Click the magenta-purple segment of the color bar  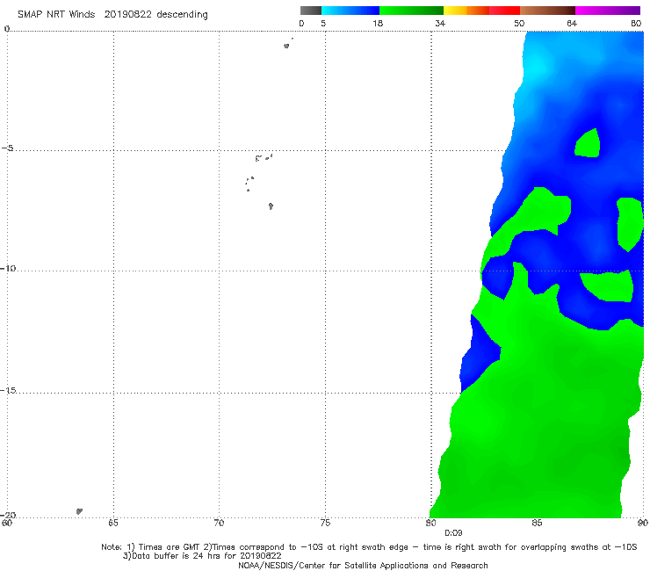tap(608, 11)
